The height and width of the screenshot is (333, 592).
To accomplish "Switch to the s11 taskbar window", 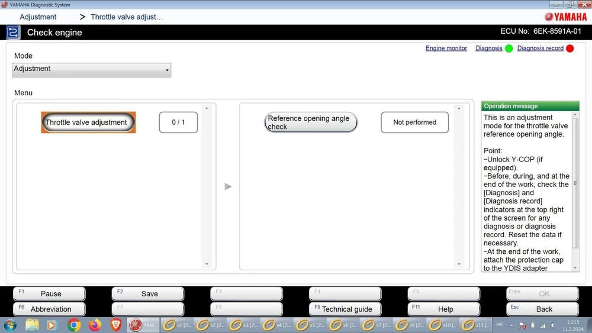I will click(476, 325).
